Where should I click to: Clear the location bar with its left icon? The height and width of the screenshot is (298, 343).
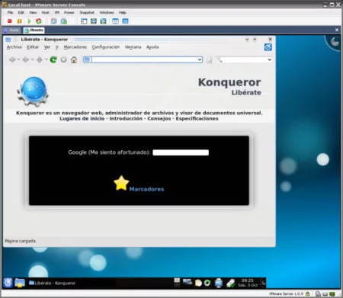(x=87, y=59)
